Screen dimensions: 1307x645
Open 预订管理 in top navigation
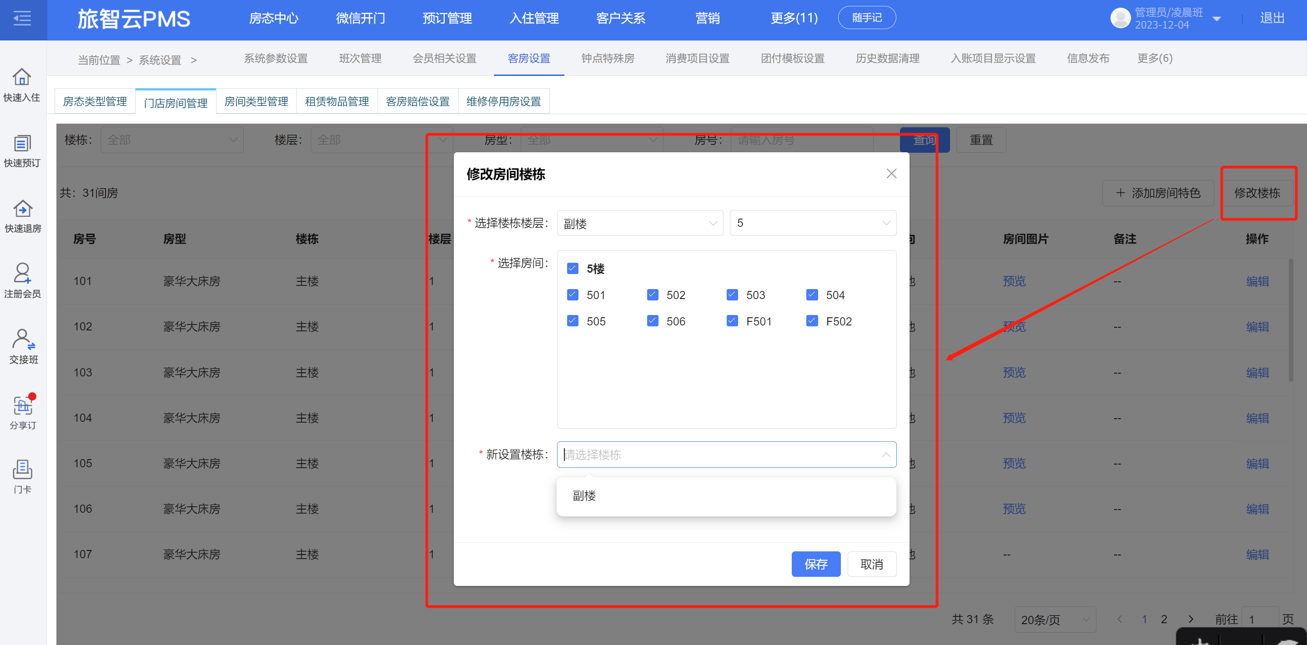coord(447,18)
